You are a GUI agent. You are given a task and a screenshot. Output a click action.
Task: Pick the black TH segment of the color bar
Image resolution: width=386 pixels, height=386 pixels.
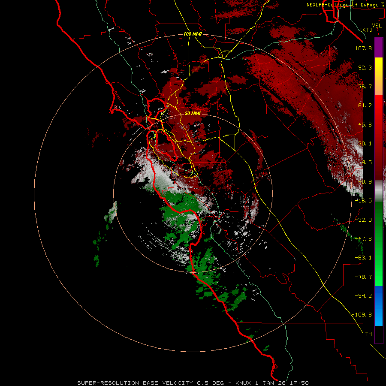pyautogui.click(x=379, y=334)
